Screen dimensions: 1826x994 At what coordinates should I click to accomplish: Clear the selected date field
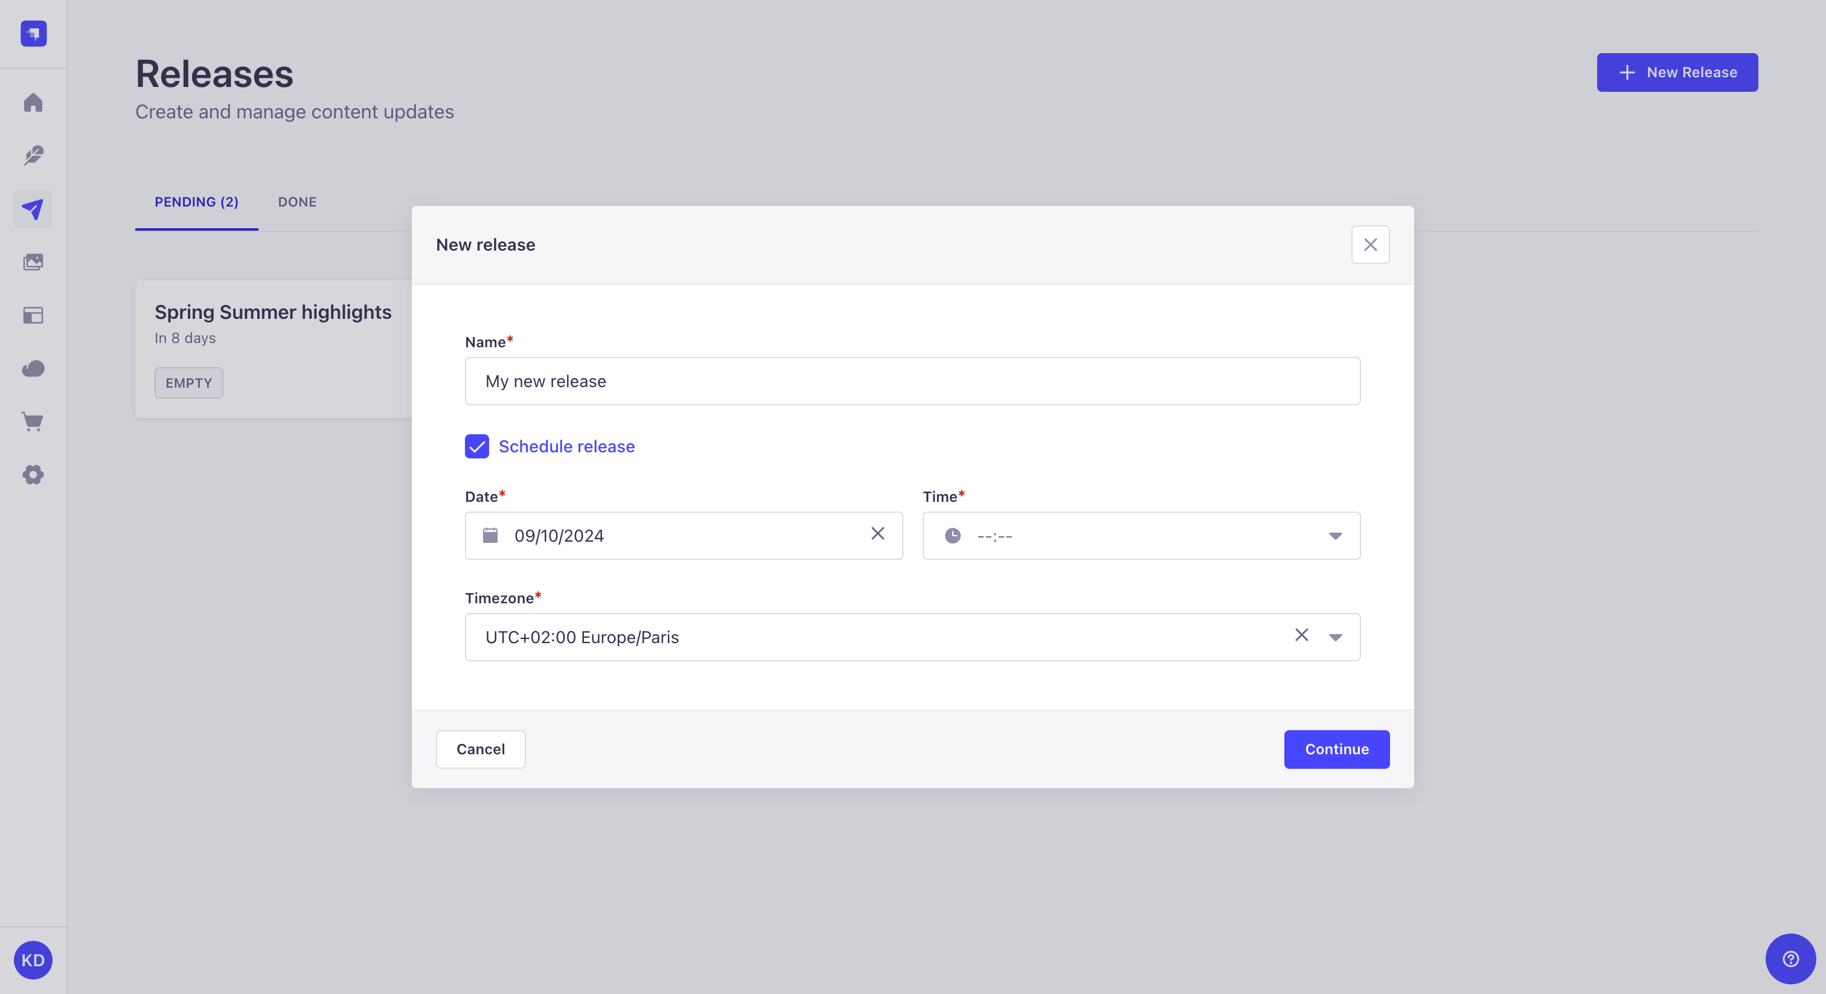tap(877, 535)
